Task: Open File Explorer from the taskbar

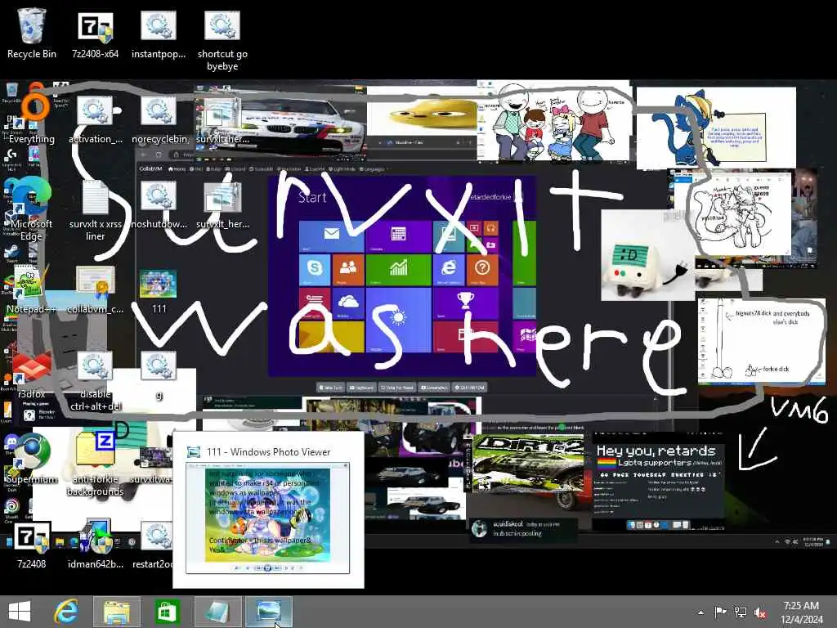Action: pyautogui.click(x=117, y=612)
